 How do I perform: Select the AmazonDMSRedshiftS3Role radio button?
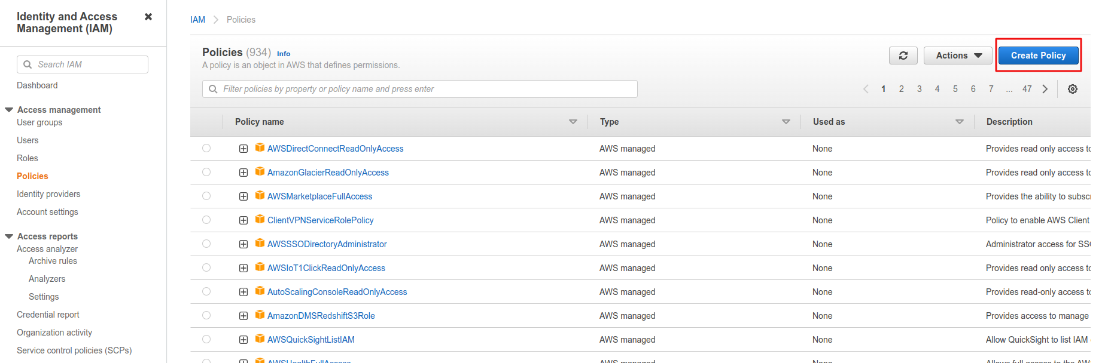(206, 315)
